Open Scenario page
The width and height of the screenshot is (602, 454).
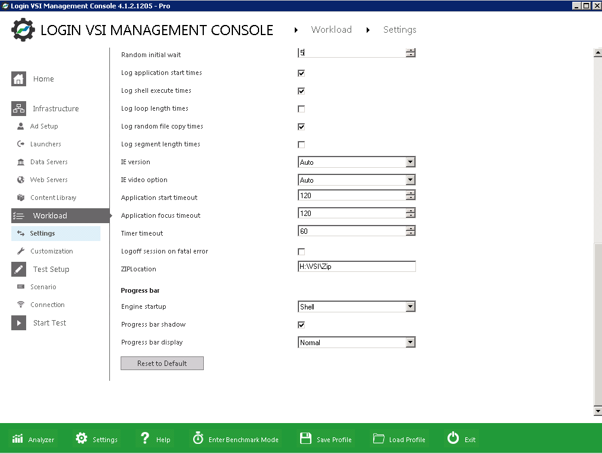43,287
